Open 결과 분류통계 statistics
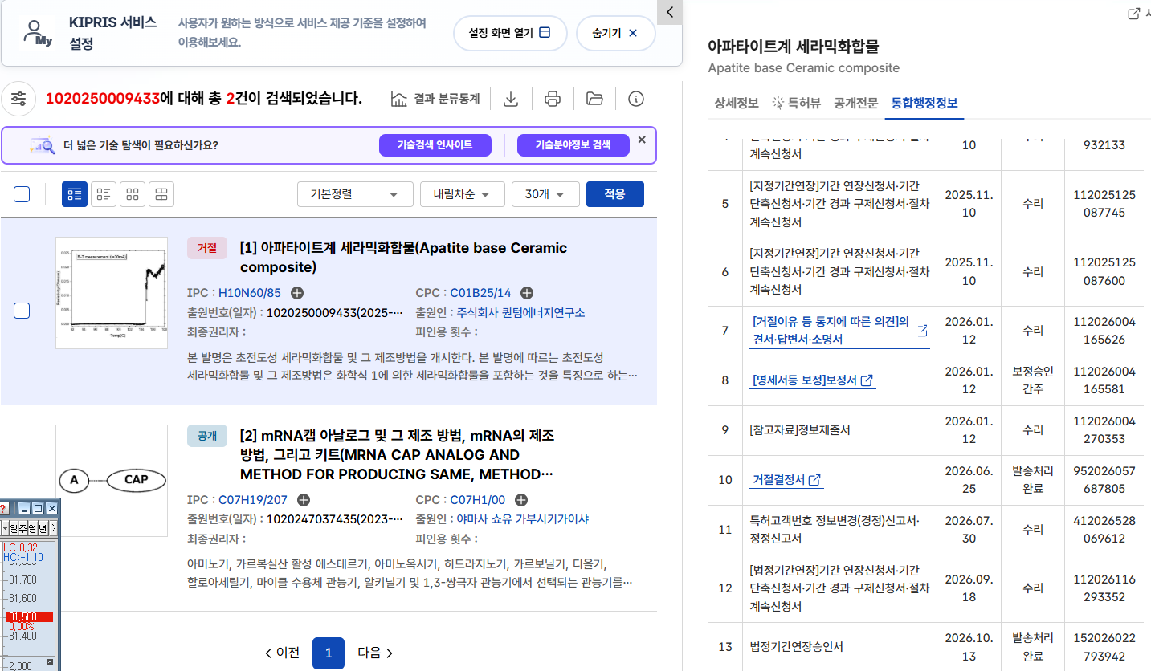The height and width of the screenshot is (671, 1151). tap(435, 99)
